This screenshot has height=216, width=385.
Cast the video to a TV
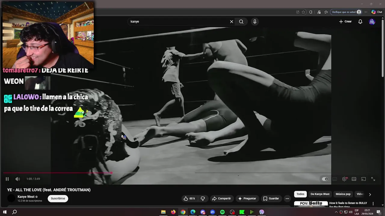363,179
